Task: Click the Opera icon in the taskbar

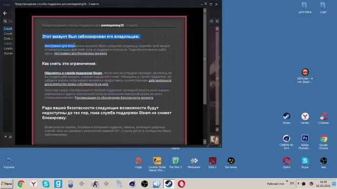Action: pos(181,184)
